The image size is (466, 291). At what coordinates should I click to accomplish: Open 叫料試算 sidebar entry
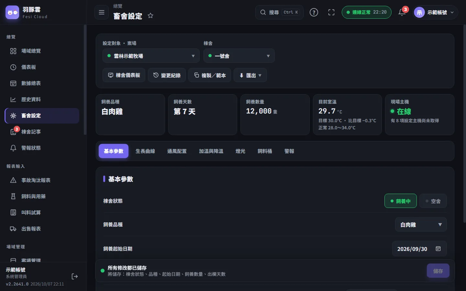point(42,213)
